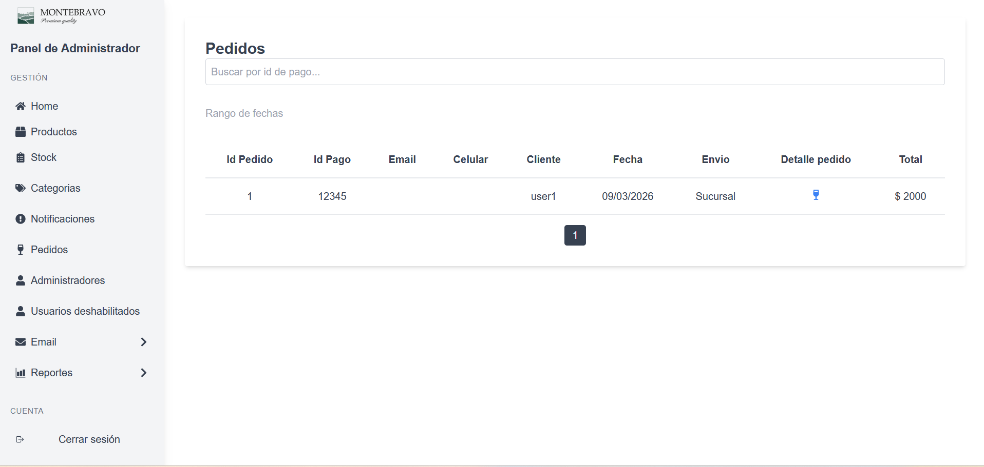Screen dimensions: 984x467
Task: Click Cerrar sesión link
Action: 89,439
